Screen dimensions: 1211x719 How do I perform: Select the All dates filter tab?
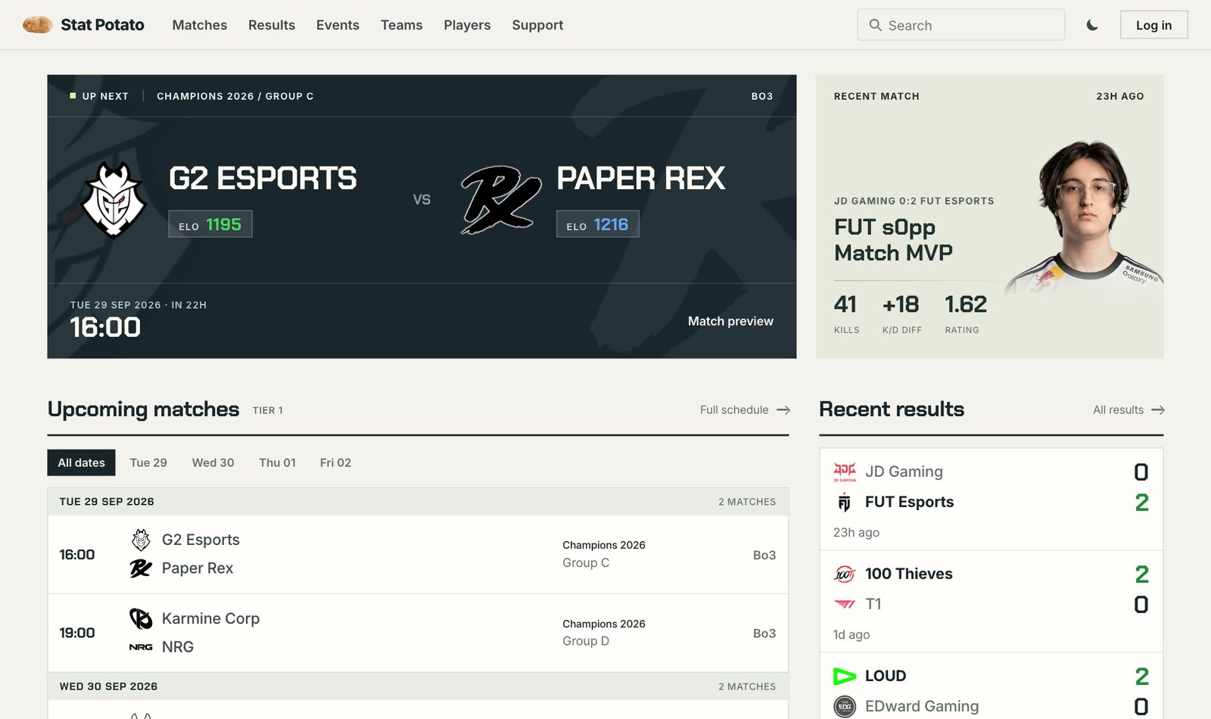(x=82, y=462)
